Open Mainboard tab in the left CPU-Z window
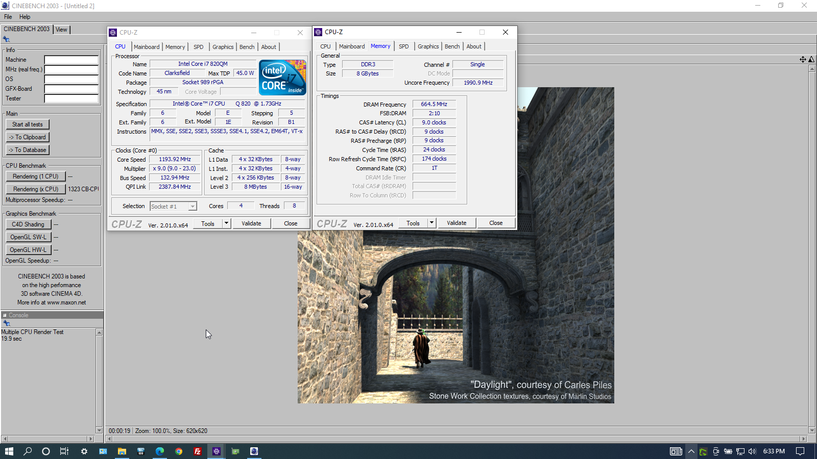 point(147,47)
